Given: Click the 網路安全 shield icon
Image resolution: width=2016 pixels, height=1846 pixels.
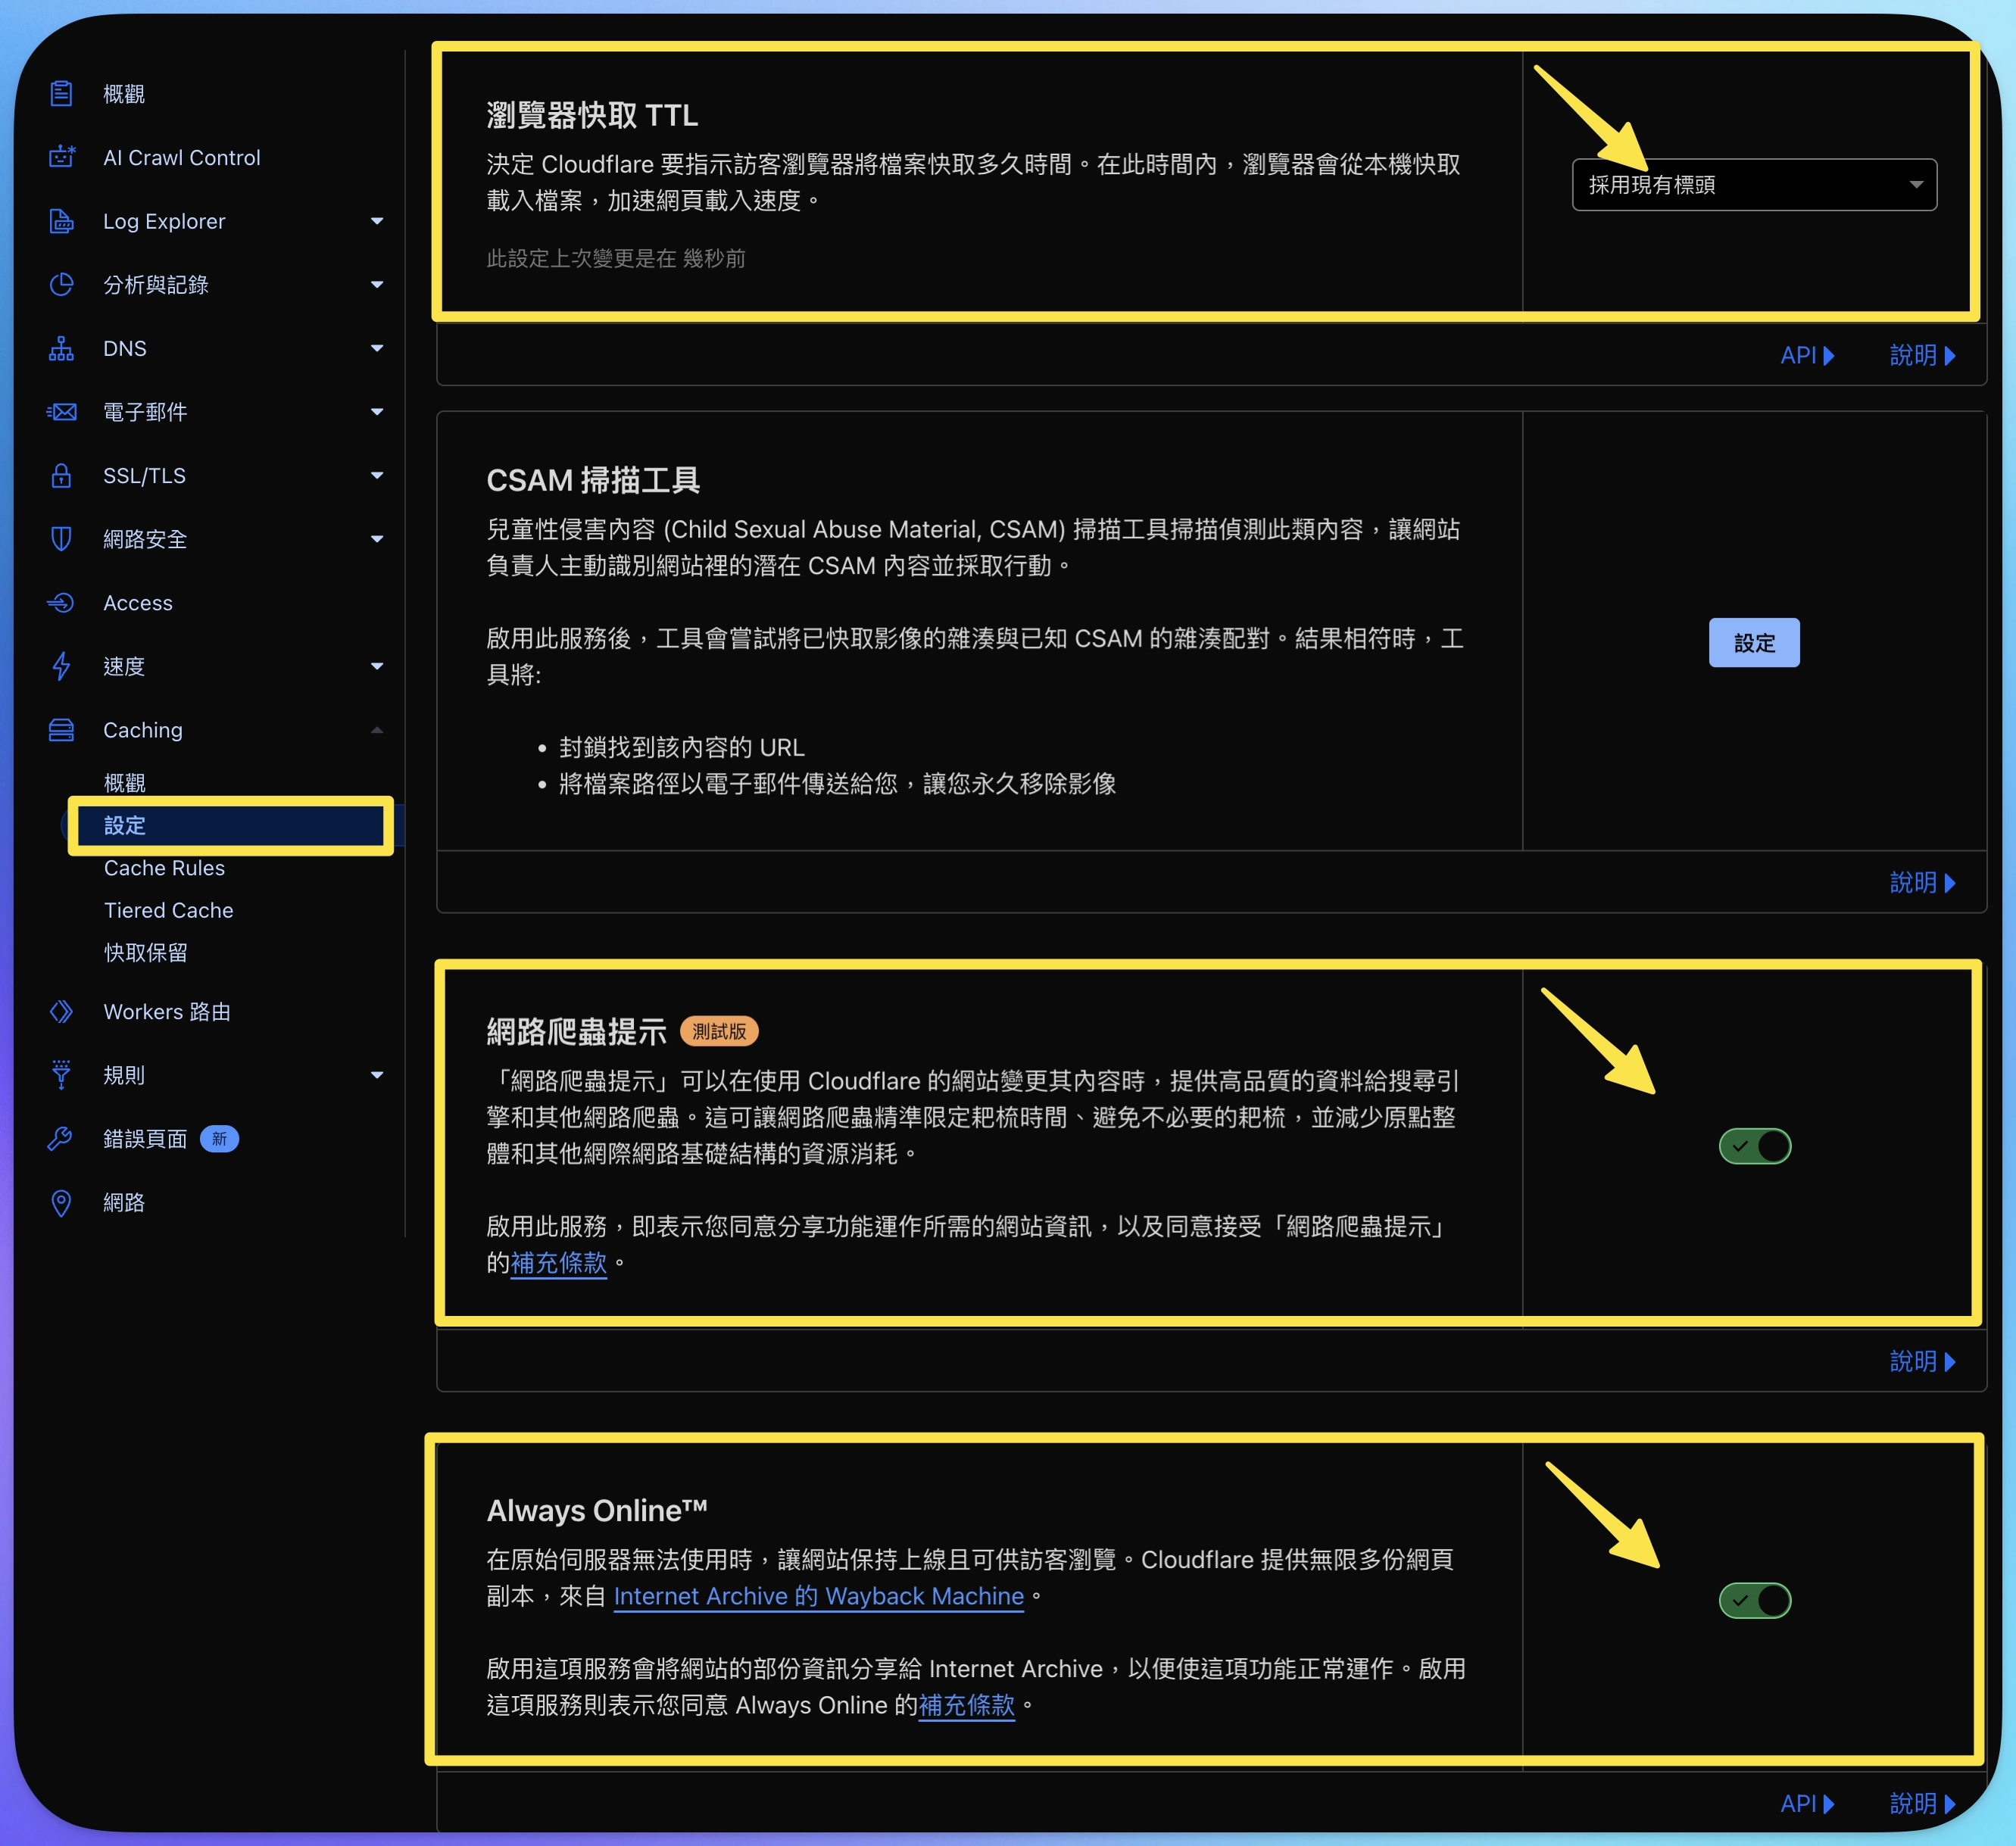Looking at the screenshot, I should (61, 539).
